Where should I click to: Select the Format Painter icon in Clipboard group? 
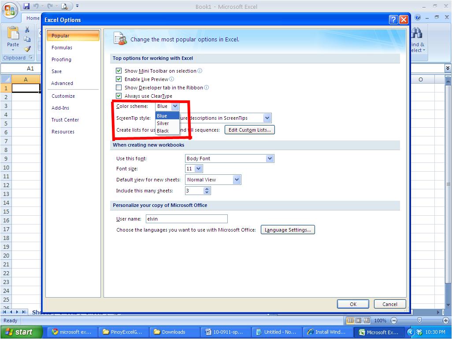pyautogui.click(x=27, y=49)
